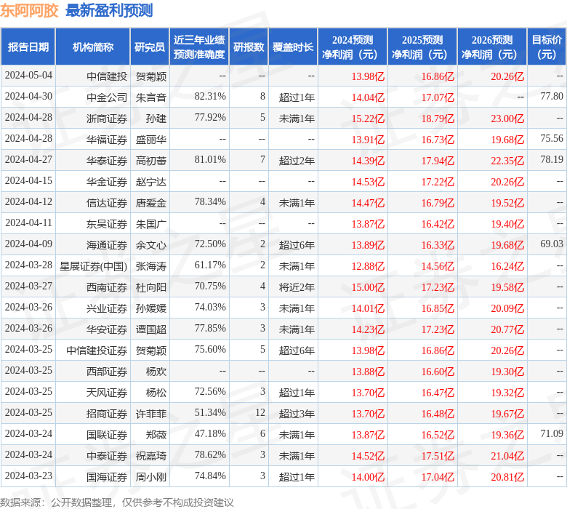Click 2026 forecast 23.00亿
Viewport: 567px width, 509px height.
pyautogui.click(x=507, y=119)
